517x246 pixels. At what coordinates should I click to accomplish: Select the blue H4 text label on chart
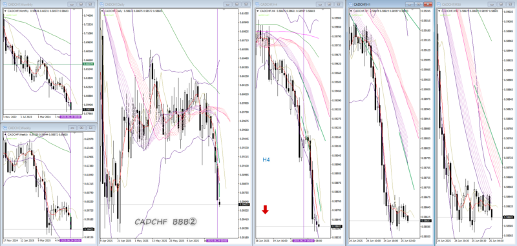pyautogui.click(x=266, y=159)
